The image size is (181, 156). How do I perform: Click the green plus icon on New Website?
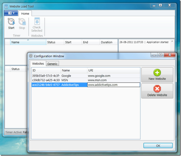[x=157, y=73]
